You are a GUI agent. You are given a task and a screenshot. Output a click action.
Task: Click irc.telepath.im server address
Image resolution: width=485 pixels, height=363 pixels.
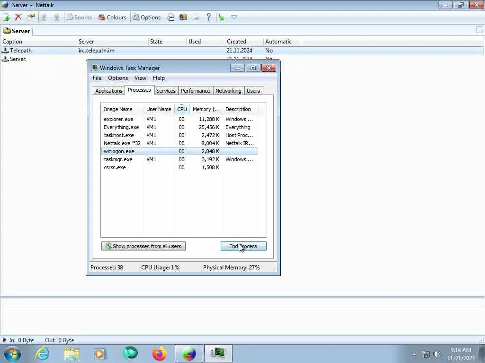point(97,50)
